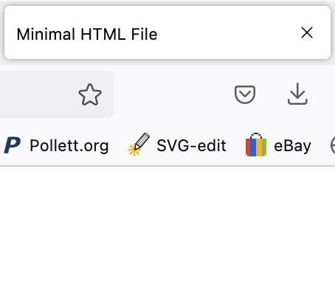Image resolution: width=335 pixels, height=295 pixels.
Task: Click the colorful eBay shopping bag icon
Action: [256, 145]
